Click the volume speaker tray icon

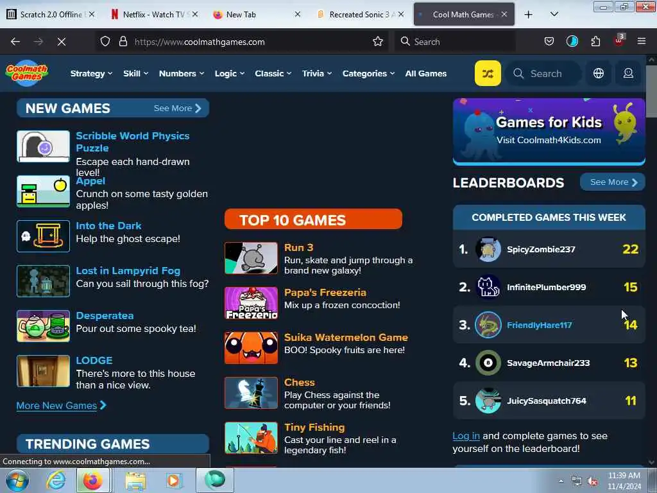[x=592, y=481]
